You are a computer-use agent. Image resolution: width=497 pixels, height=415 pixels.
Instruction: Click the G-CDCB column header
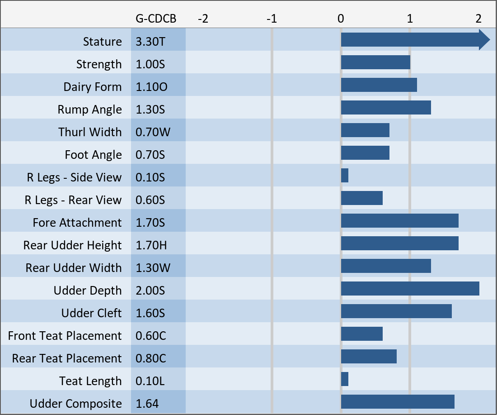[156, 19]
